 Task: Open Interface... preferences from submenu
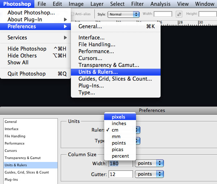tap(116, 38)
